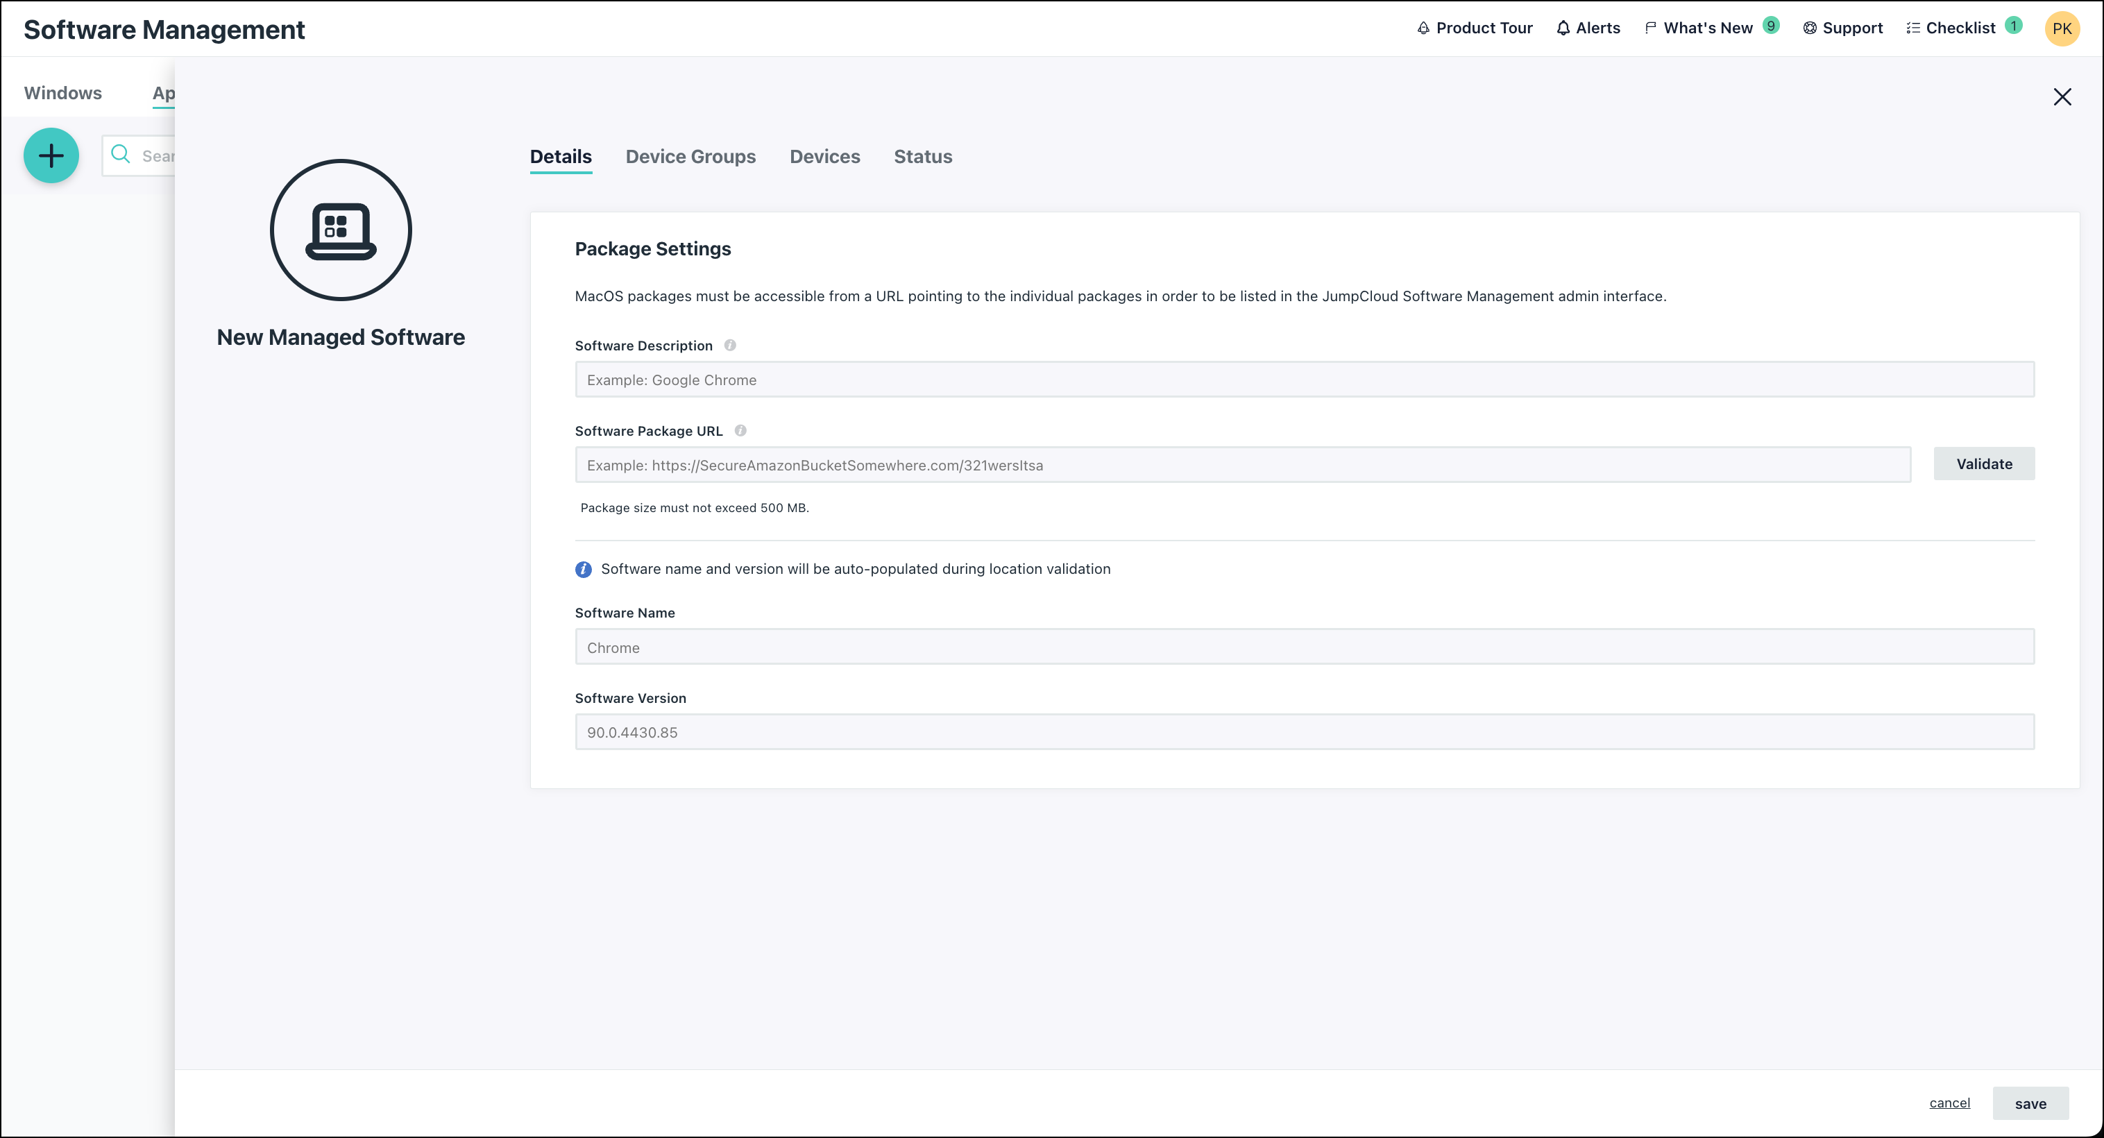Open the Status tab
Image resolution: width=2104 pixels, height=1138 pixels.
click(x=922, y=157)
